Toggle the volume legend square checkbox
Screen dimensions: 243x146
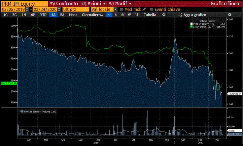[x=22, y=111]
